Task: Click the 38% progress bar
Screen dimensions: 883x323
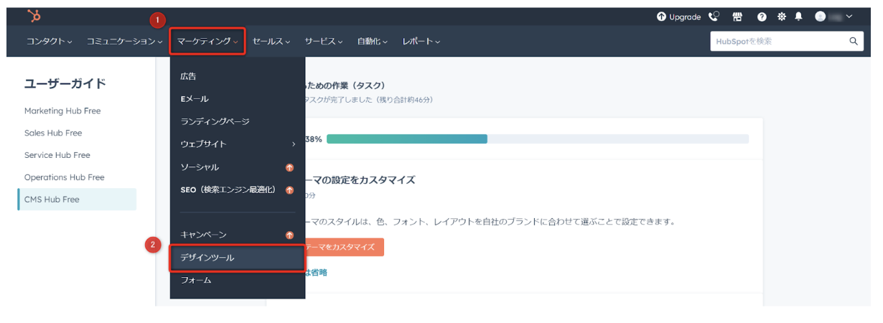Action: coord(538,139)
